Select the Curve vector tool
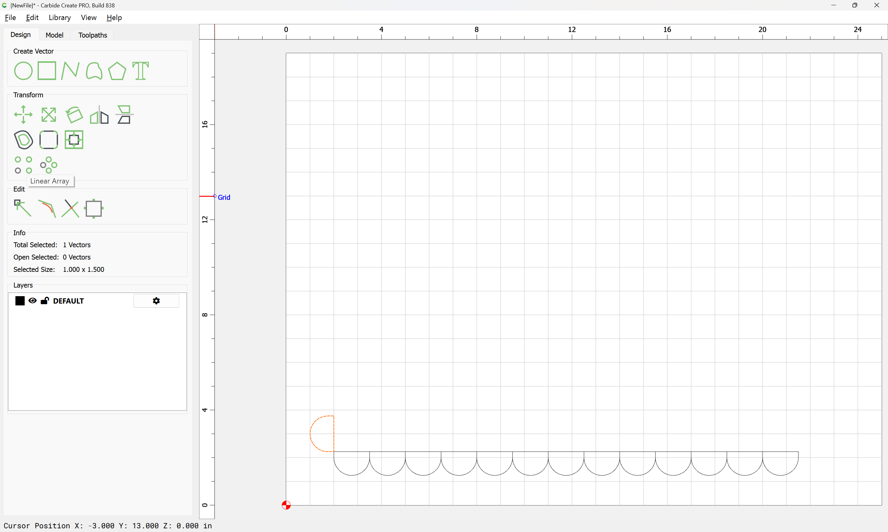Image resolution: width=888 pixels, height=532 pixels. coord(94,71)
